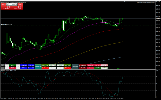Click the Edit TP >> button
The image size is (161, 100).
98,68
